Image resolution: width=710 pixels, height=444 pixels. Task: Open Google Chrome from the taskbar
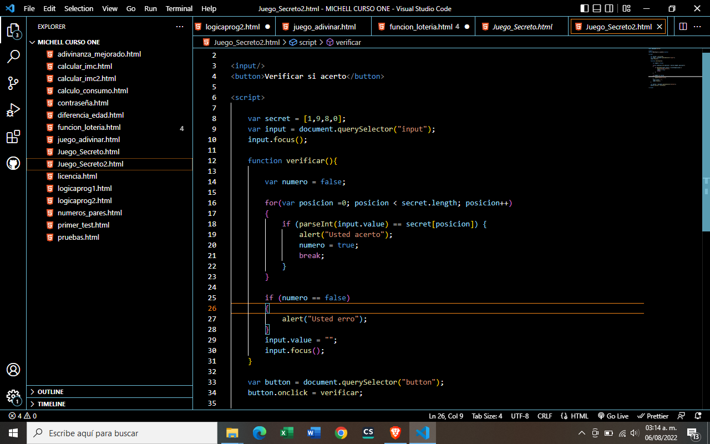point(341,433)
